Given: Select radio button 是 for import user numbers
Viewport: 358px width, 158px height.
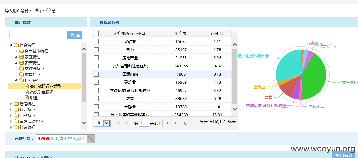Looking at the screenshot, I should [x=48, y=10].
